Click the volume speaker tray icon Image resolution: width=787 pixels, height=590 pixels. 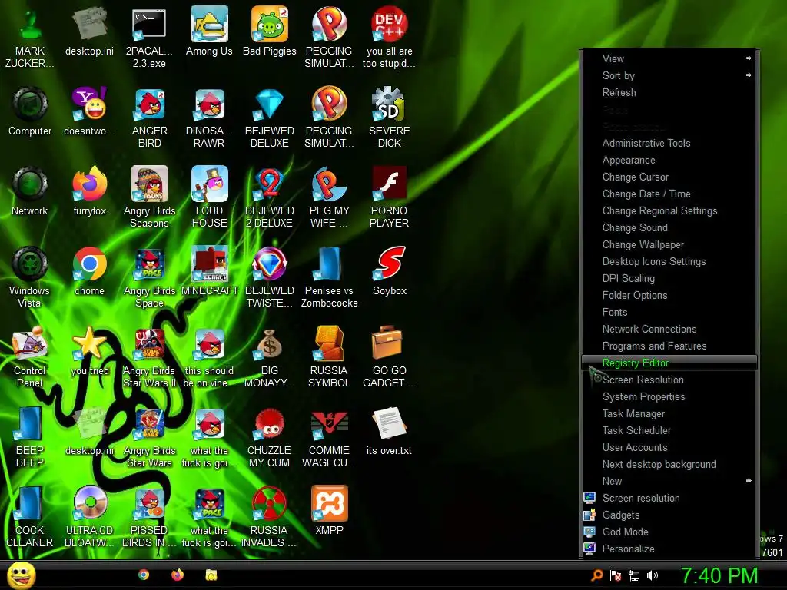652,575
